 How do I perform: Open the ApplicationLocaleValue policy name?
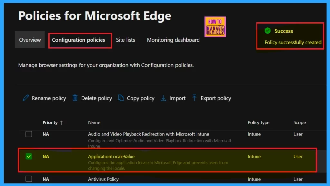pos(111,156)
